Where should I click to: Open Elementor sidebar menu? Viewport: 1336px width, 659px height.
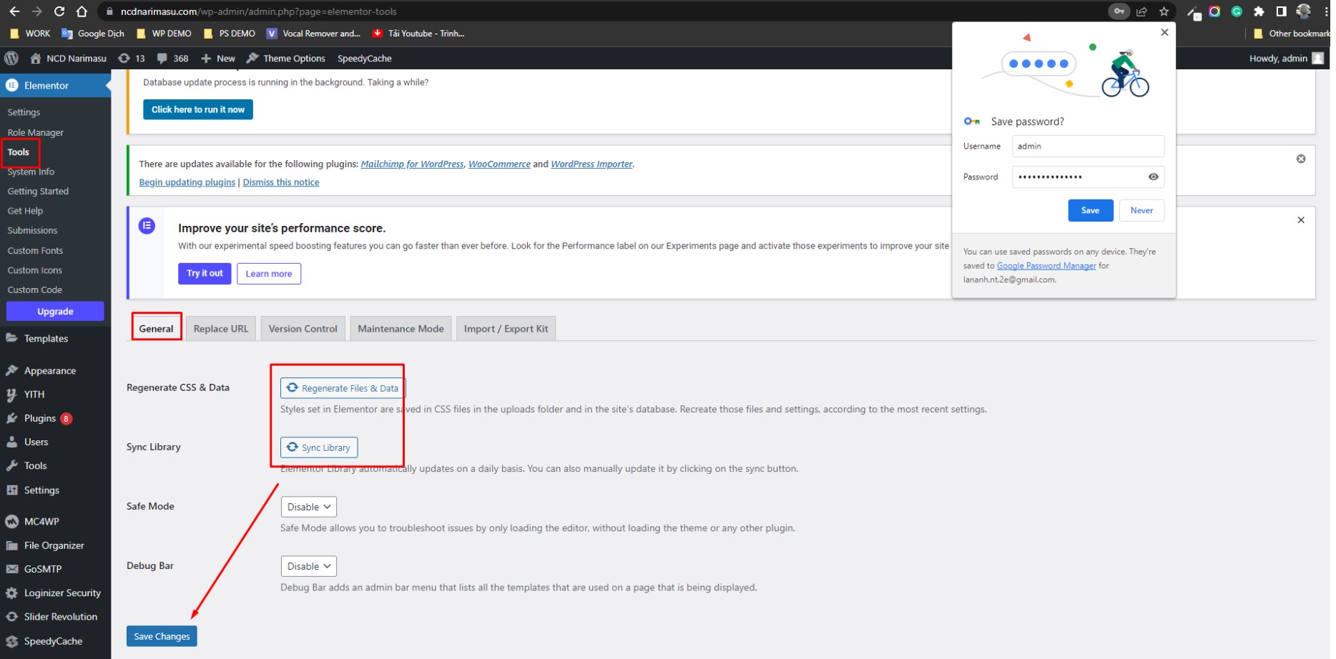[x=56, y=85]
